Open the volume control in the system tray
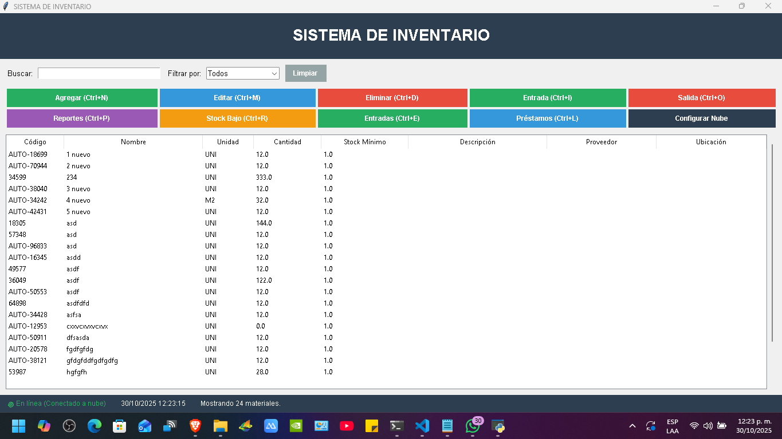 coord(708,426)
